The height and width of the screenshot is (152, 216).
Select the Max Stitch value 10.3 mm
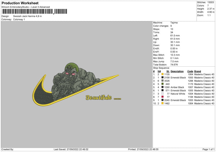[x=175, y=55]
